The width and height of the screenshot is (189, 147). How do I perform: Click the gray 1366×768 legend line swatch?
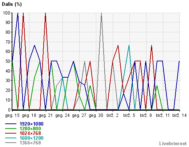(x=11, y=143)
